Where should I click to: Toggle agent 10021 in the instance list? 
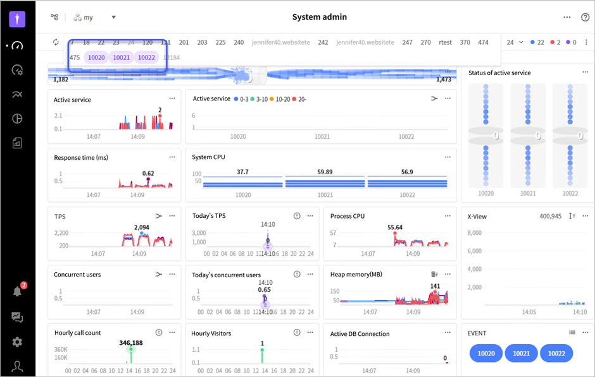tap(122, 57)
